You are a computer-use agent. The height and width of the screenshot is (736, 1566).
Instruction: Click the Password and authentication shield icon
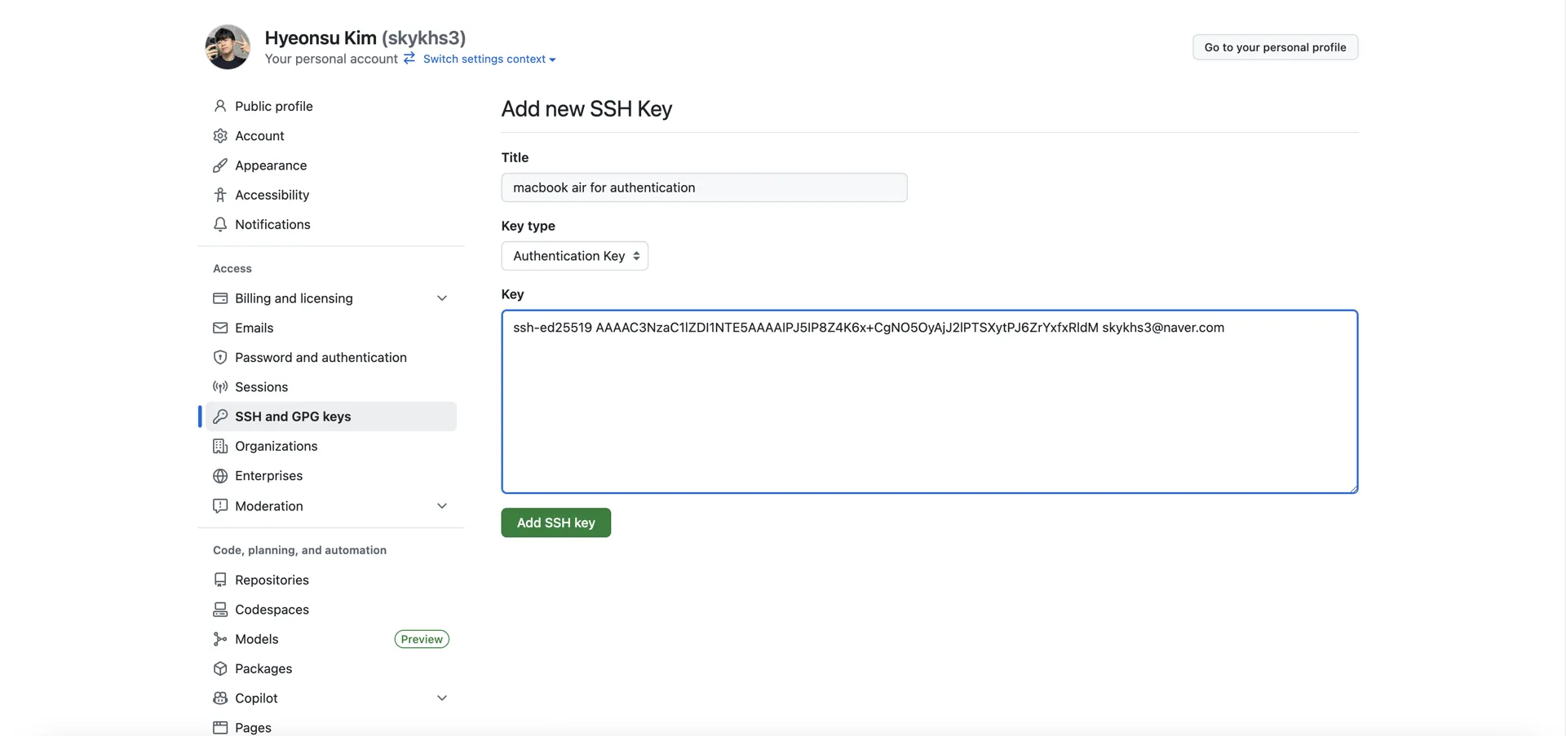[x=220, y=357]
